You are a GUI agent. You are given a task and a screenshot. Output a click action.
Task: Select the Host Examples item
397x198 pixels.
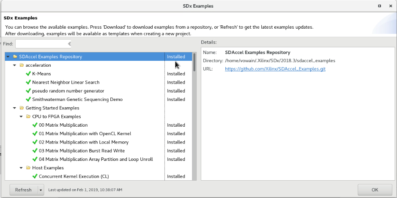pos(48,168)
